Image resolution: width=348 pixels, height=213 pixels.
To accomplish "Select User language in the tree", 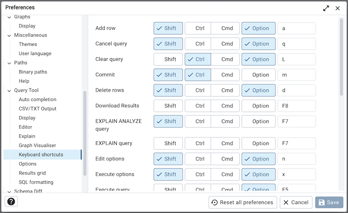I will pyautogui.click(x=35, y=54).
